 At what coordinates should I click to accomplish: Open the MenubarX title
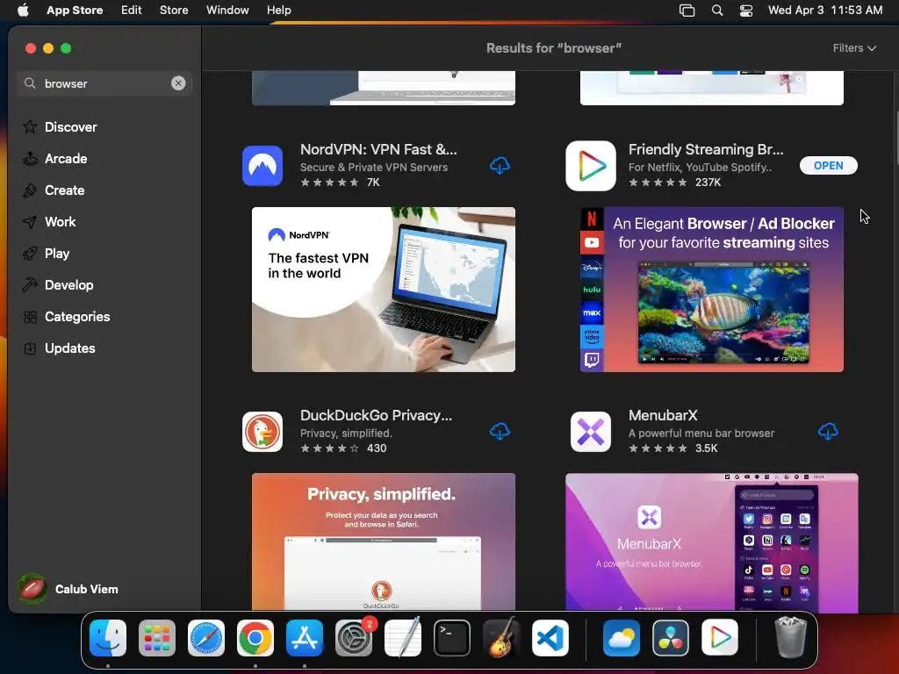coord(663,415)
